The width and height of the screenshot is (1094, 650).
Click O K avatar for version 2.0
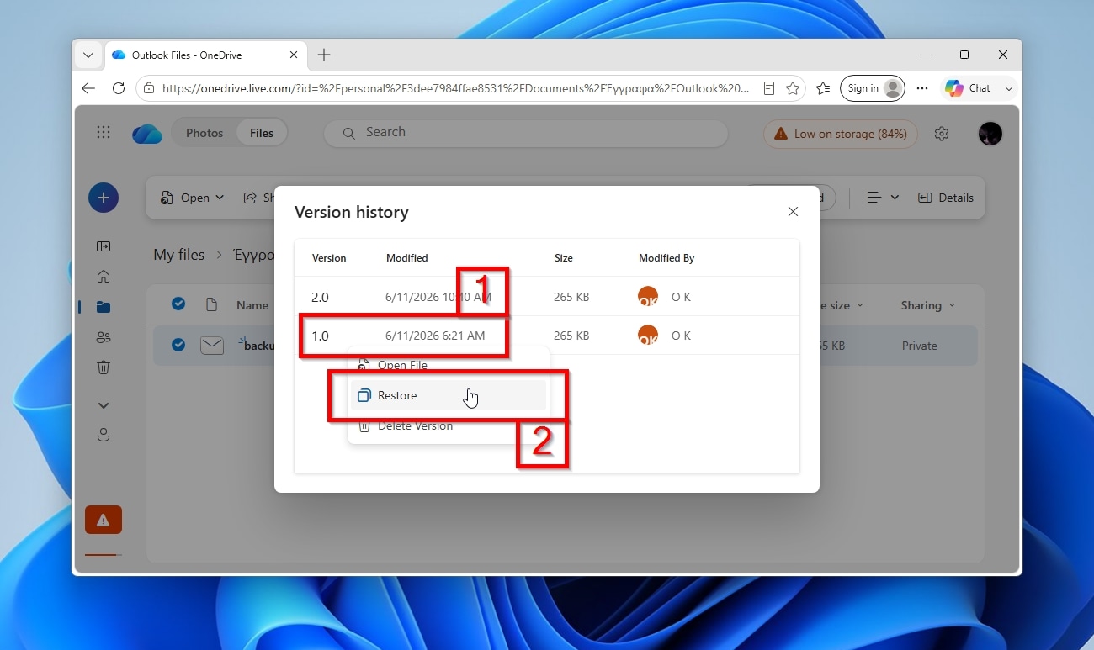coord(648,297)
